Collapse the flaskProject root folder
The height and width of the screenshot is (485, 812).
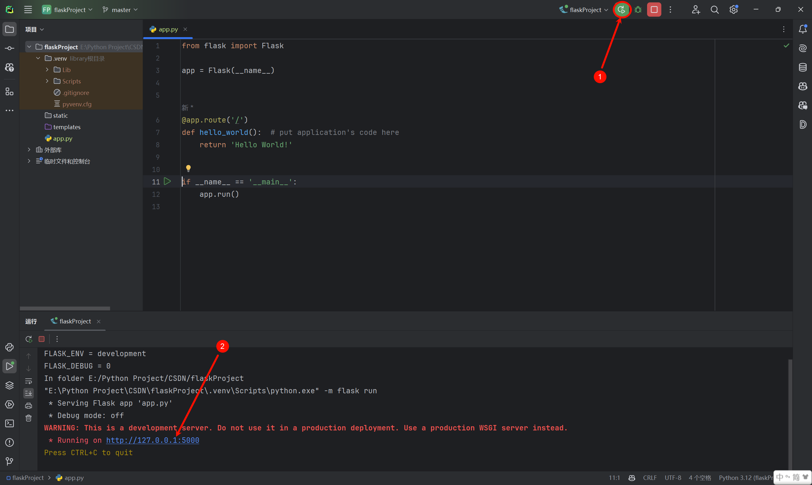(x=29, y=47)
